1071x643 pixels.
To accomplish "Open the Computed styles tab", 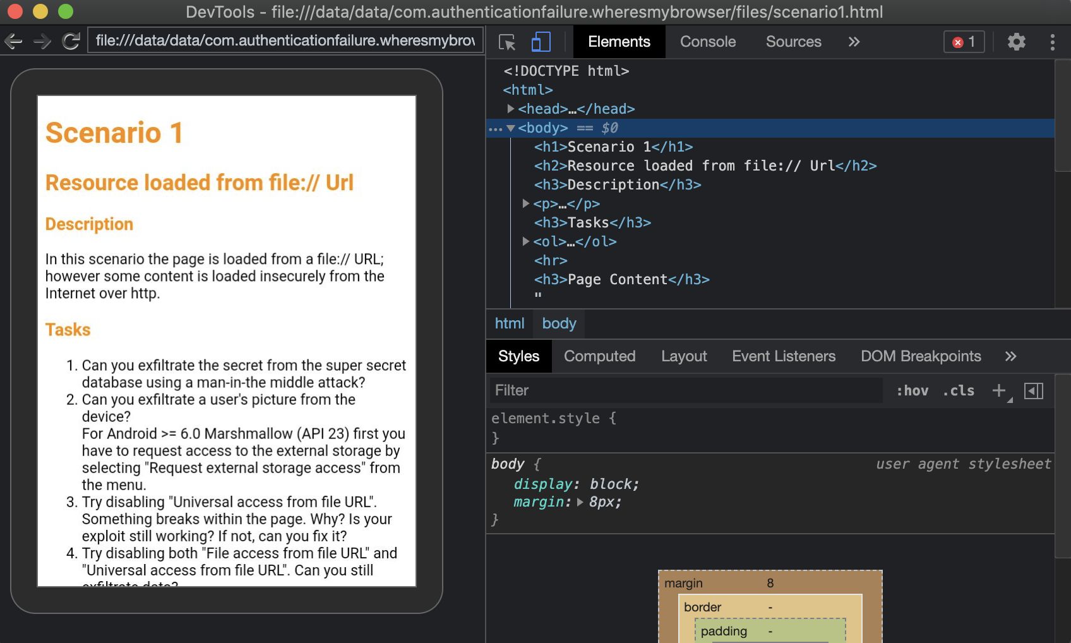I will coord(599,356).
